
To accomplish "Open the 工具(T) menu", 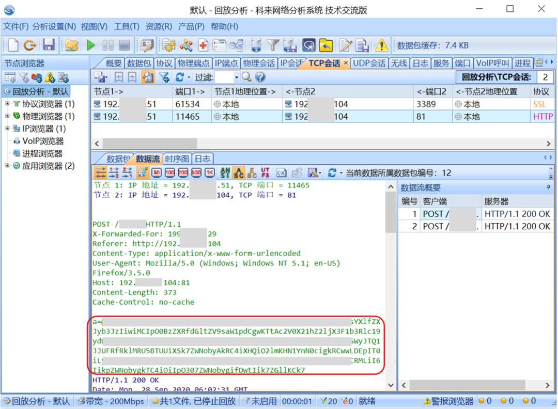I will click(126, 25).
